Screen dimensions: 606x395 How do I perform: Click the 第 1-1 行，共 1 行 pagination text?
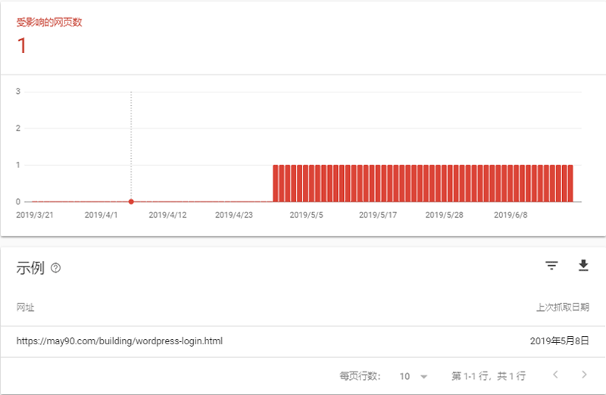tap(489, 376)
